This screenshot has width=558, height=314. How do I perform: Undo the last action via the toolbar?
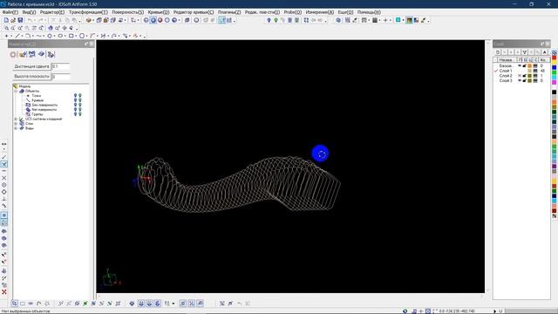pos(31,20)
